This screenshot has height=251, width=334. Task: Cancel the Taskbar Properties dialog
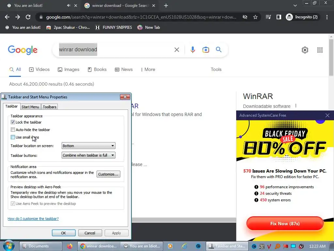click(x=90, y=233)
